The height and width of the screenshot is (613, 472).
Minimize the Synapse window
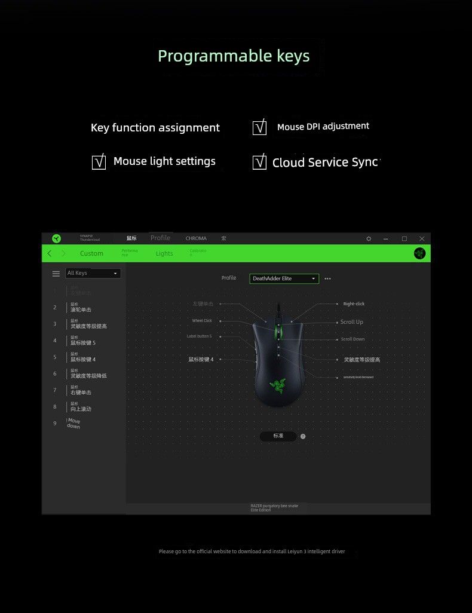385,238
